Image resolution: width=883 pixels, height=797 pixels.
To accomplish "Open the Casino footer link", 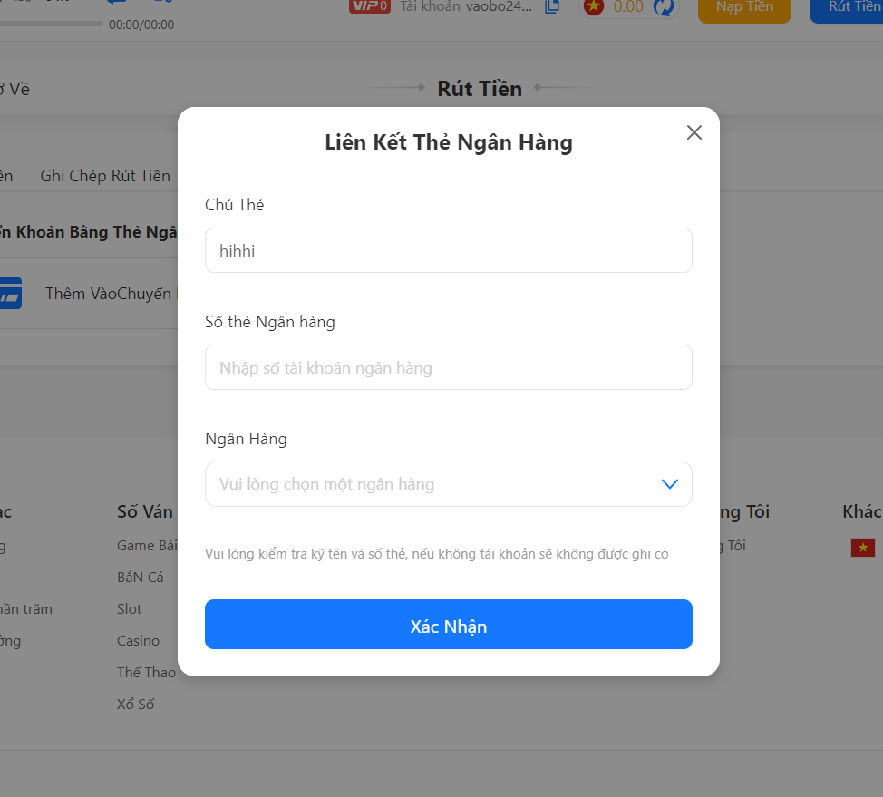I will pos(138,640).
